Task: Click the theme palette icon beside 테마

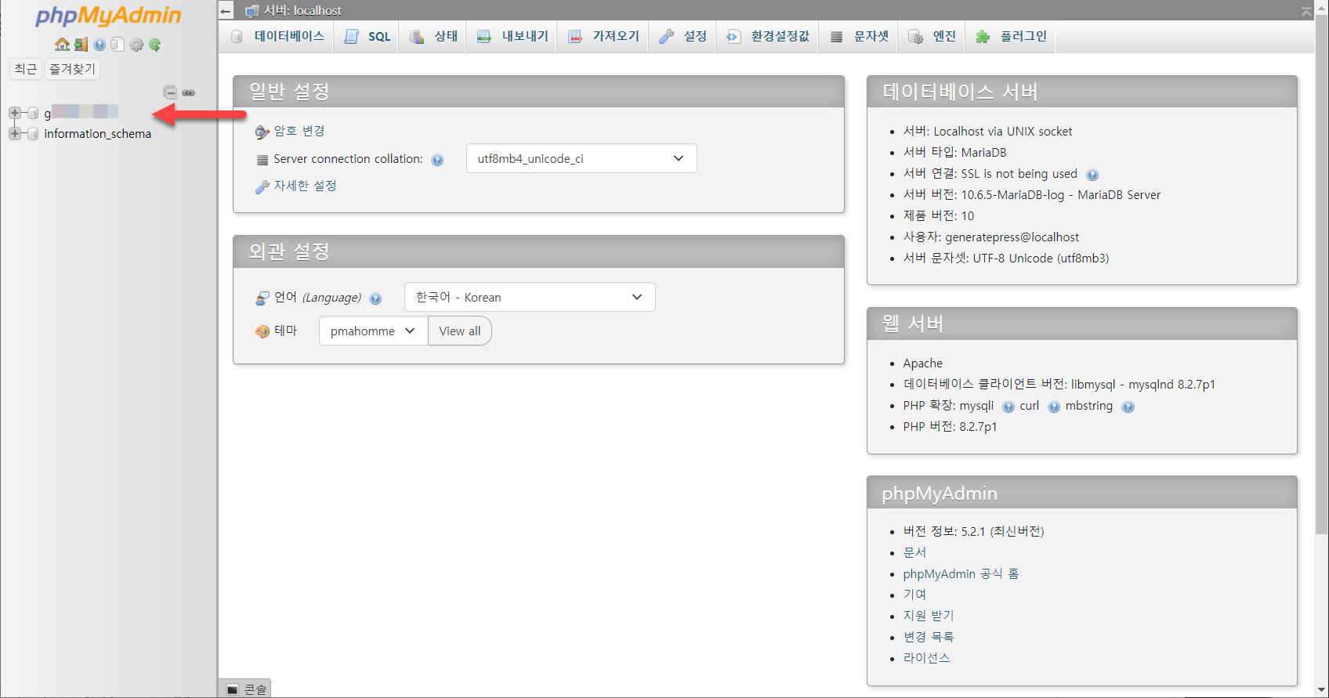Action: 263,331
